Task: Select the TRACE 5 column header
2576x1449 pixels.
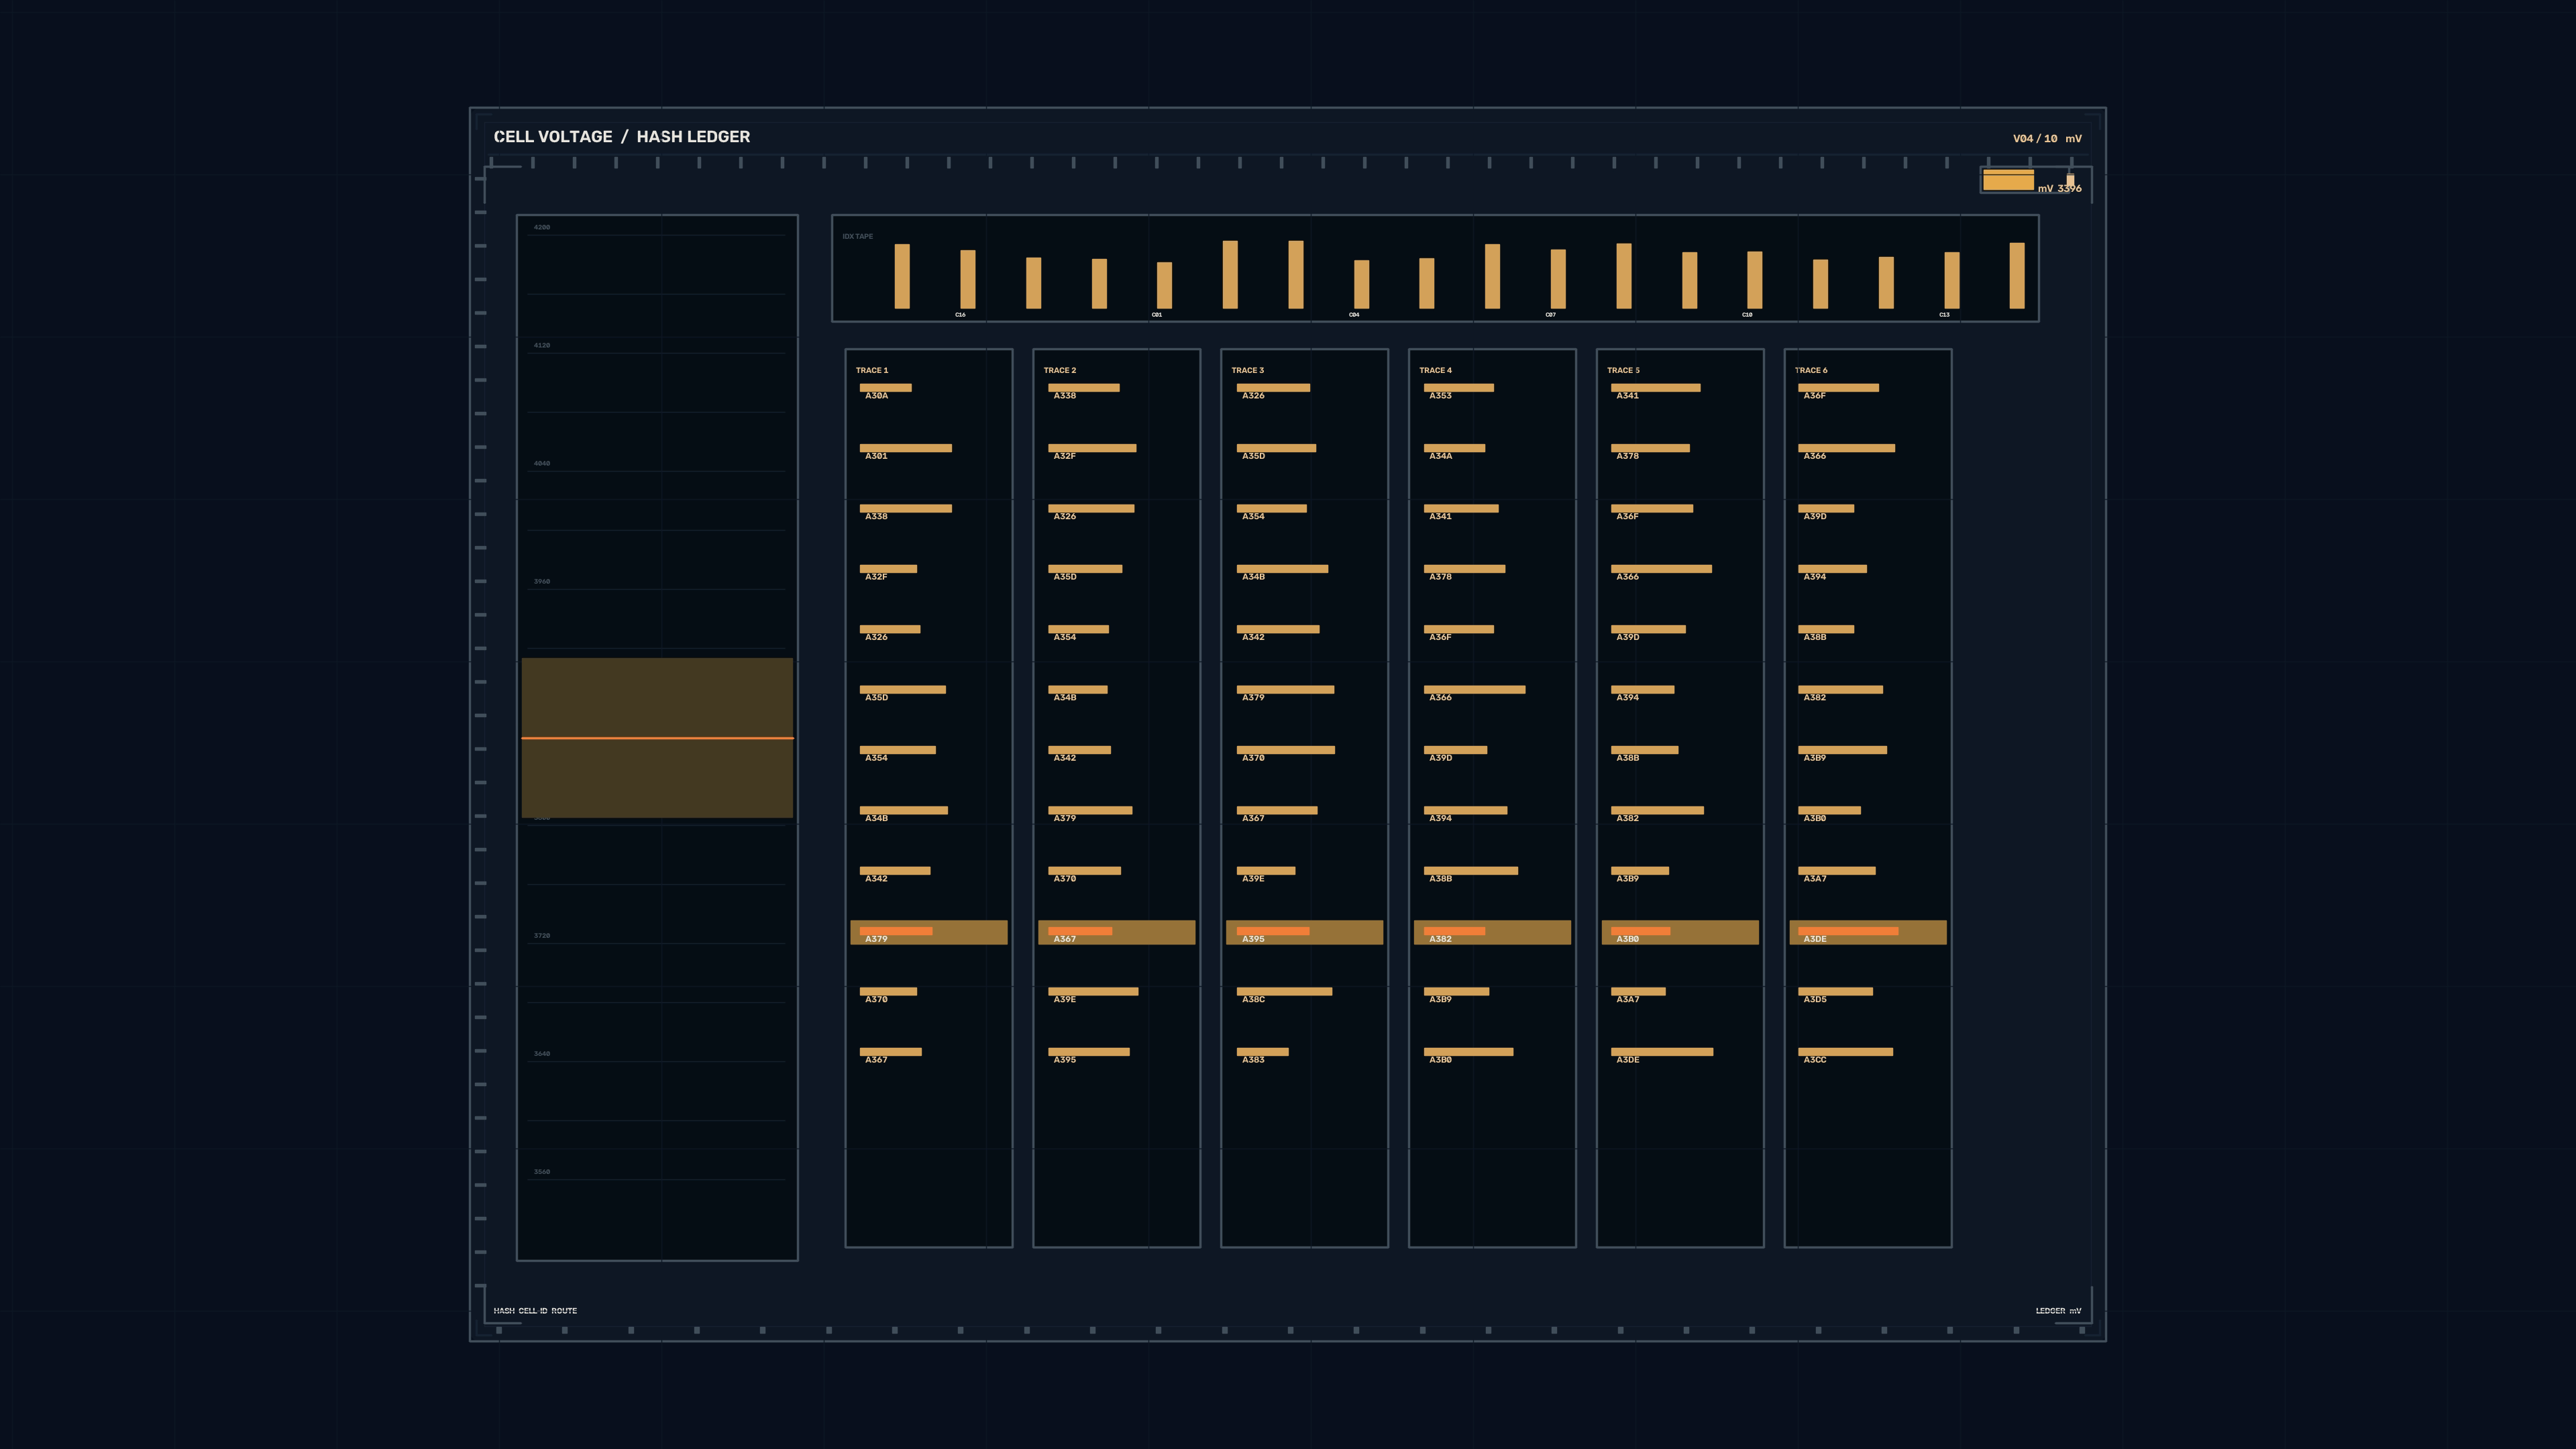Action: click(1623, 370)
